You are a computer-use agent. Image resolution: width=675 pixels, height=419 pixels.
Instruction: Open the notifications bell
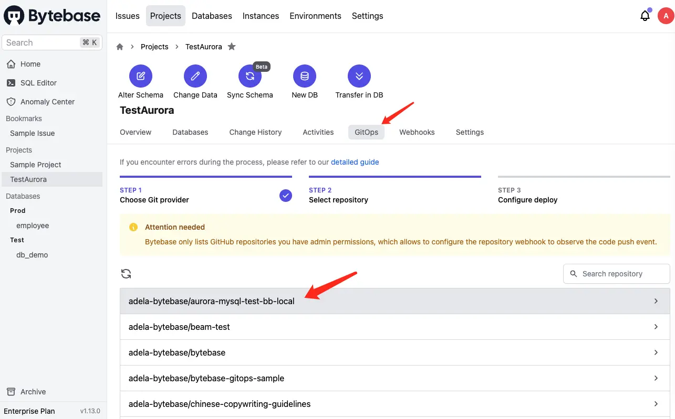pyautogui.click(x=645, y=16)
